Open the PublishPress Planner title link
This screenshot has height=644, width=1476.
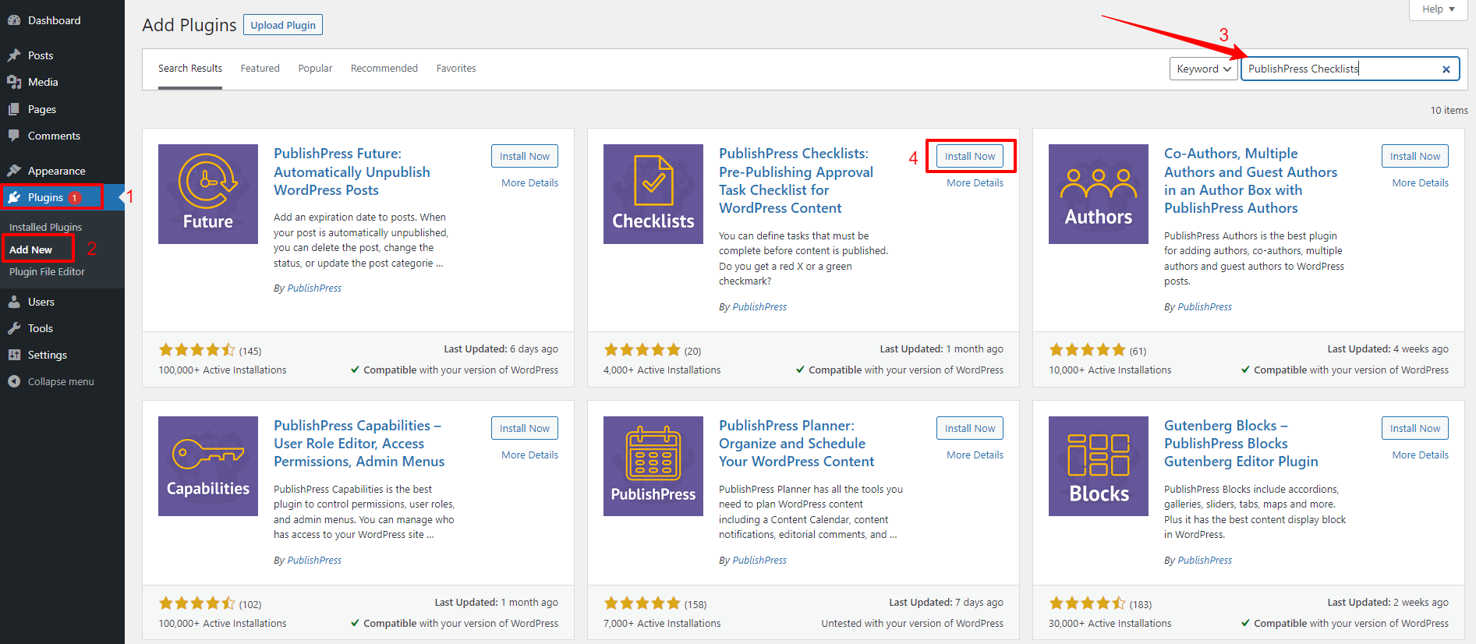coord(796,444)
